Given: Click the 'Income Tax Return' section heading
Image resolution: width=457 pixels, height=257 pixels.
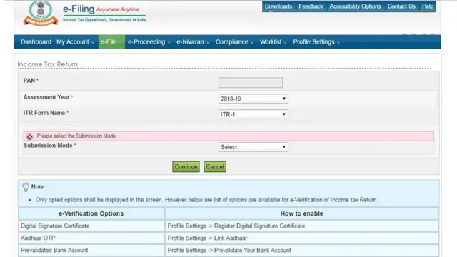Looking at the screenshot, I should coord(48,64).
